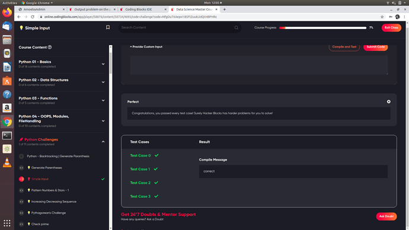Click the Ask Doubt button
This screenshot has height=230, width=409.
point(386,216)
